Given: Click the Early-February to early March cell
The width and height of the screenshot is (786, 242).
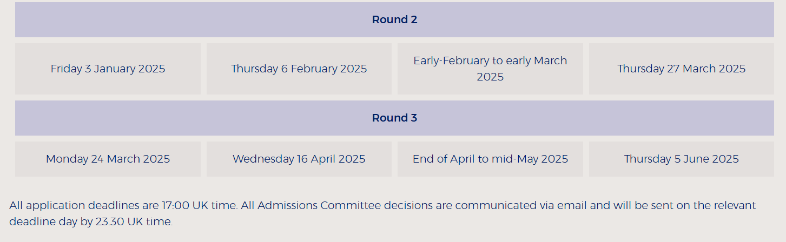Looking at the screenshot, I should (x=490, y=69).
